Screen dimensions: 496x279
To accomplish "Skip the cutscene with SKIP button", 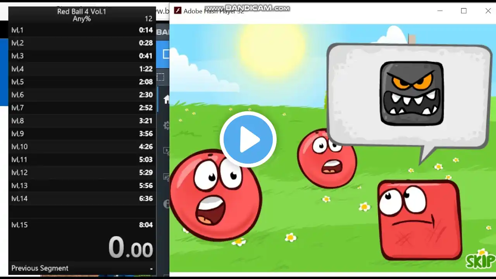I will tap(480, 261).
